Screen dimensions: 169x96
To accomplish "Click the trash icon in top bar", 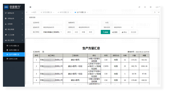I will point(145,7).
